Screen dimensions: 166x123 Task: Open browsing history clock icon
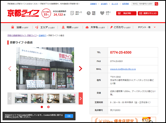pyautogui.click(x=89, y=13)
